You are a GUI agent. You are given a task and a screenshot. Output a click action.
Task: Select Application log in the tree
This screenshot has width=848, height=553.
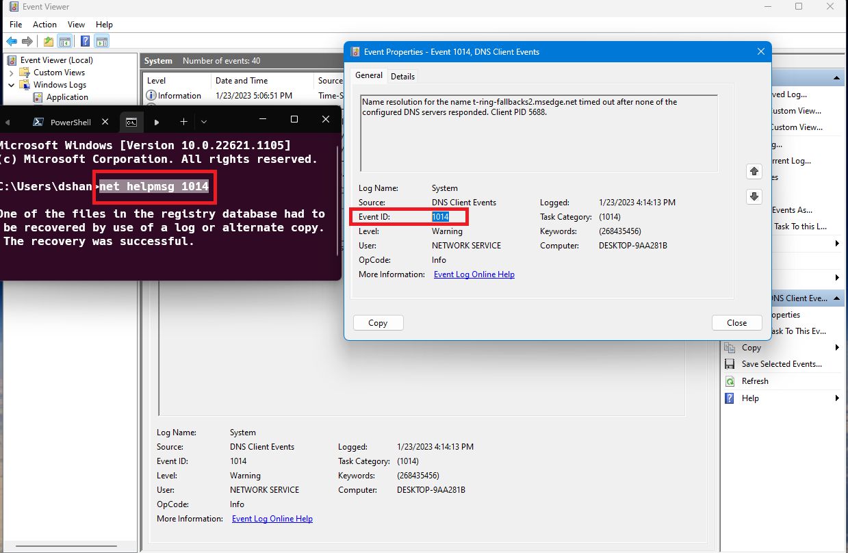click(67, 97)
